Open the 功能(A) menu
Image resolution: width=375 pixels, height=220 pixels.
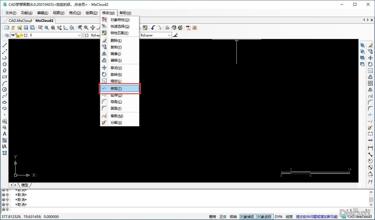pos(27,13)
